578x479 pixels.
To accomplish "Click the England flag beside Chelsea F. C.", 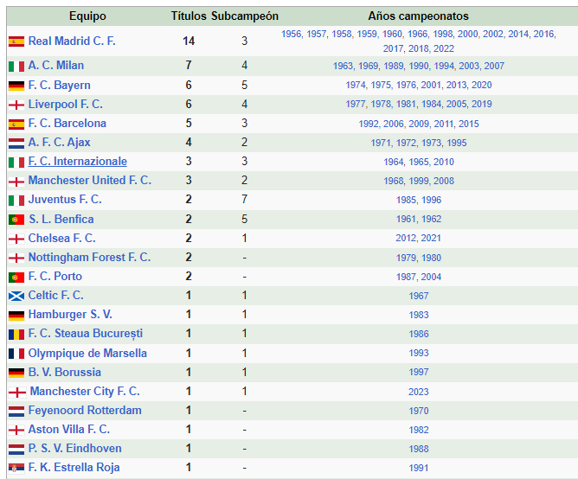I will 16,239.
